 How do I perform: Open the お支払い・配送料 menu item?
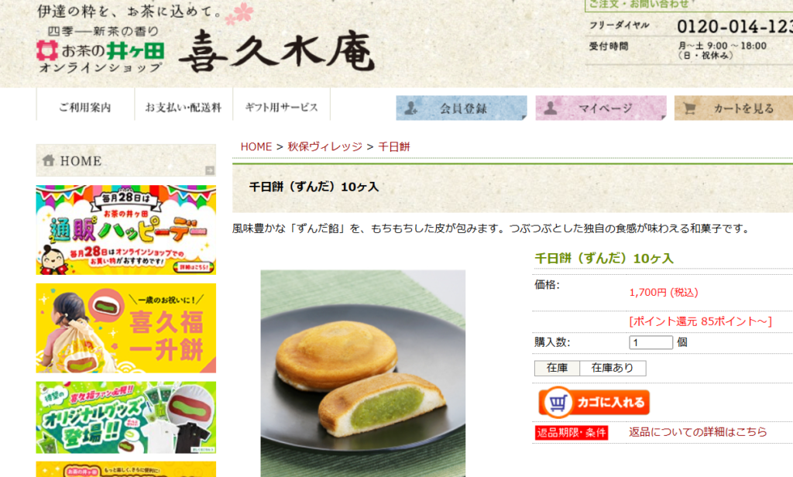point(183,107)
